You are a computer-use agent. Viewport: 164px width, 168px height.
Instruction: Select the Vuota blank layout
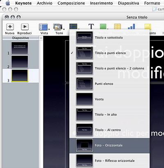click(x=109, y=99)
